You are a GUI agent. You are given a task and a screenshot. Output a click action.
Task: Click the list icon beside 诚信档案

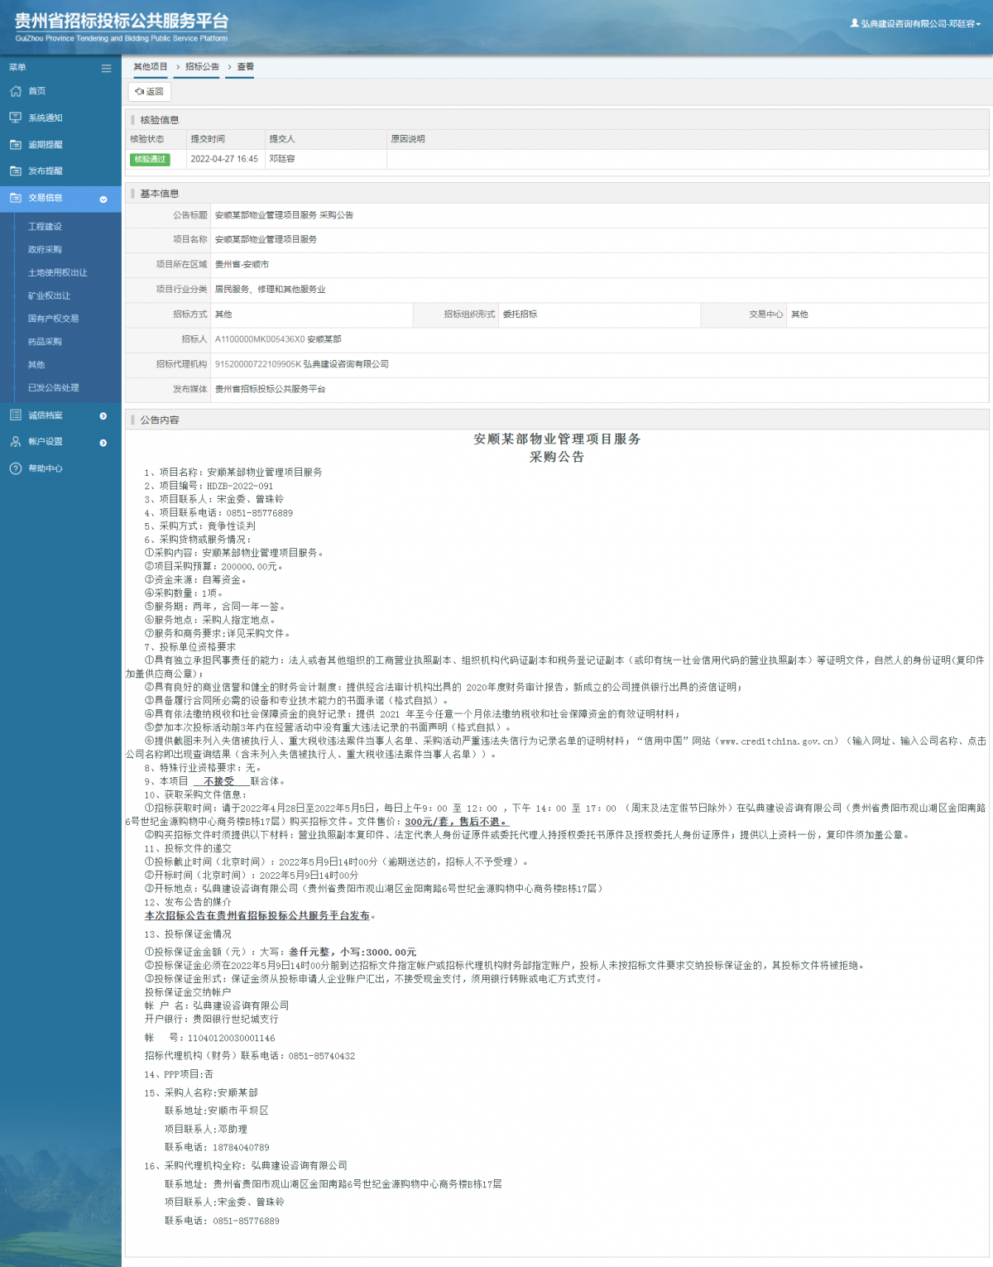15,415
